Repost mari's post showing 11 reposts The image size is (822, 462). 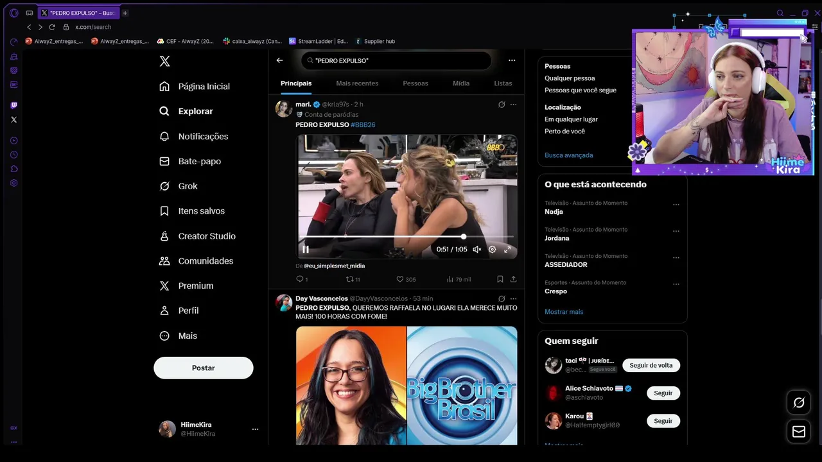pyautogui.click(x=353, y=279)
